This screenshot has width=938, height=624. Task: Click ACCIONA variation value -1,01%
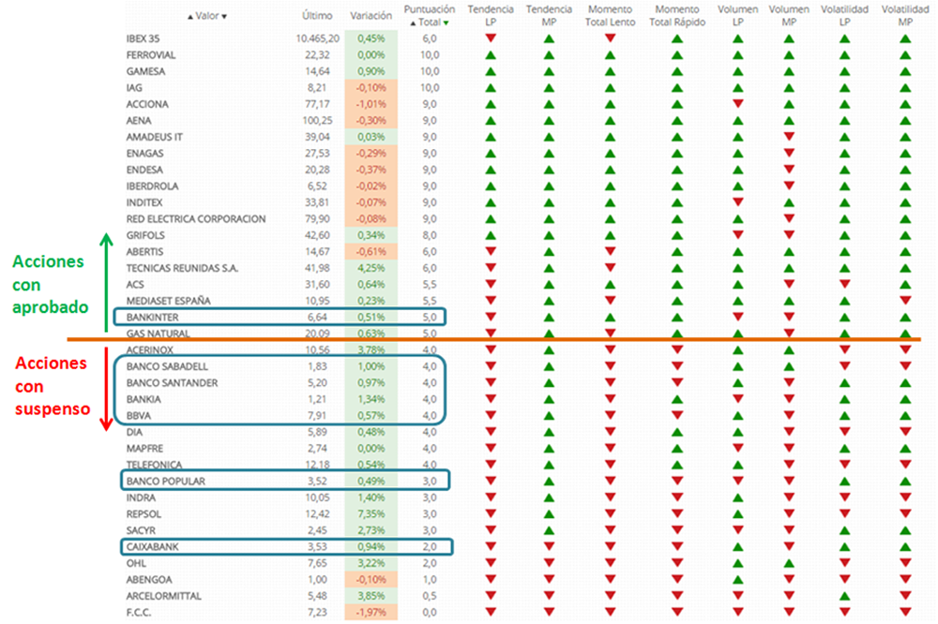tap(371, 104)
